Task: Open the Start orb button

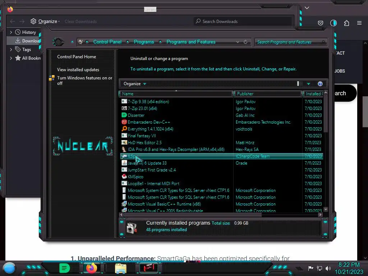Action: pos(9,268)
